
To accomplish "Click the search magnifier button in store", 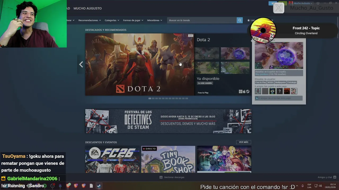I will (x=240, y=20).
